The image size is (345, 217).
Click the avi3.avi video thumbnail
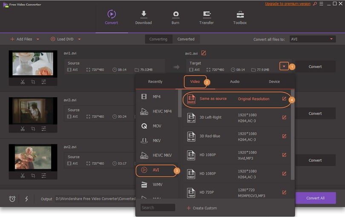pyautogui.click(x=33, y=111)
